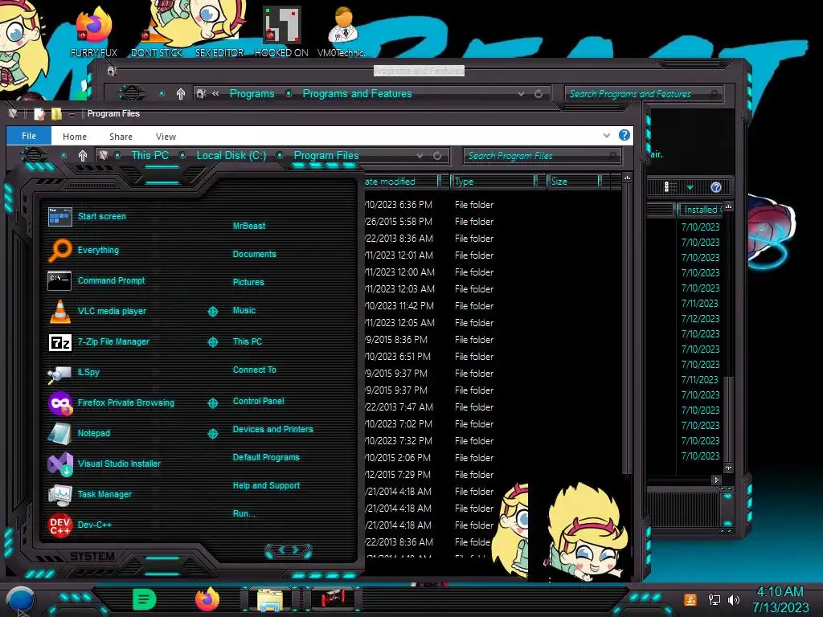
Task: Open MrBeast user folder link
Action: [x=249, y=226]
